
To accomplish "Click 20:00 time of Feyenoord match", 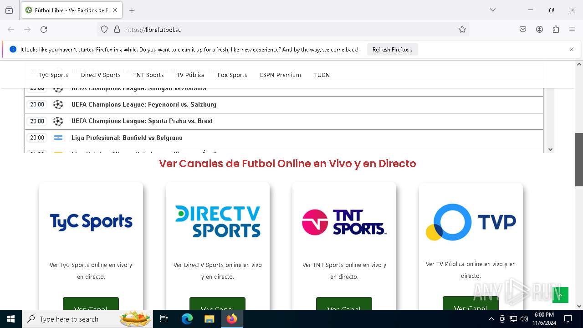I will [37, 105].
